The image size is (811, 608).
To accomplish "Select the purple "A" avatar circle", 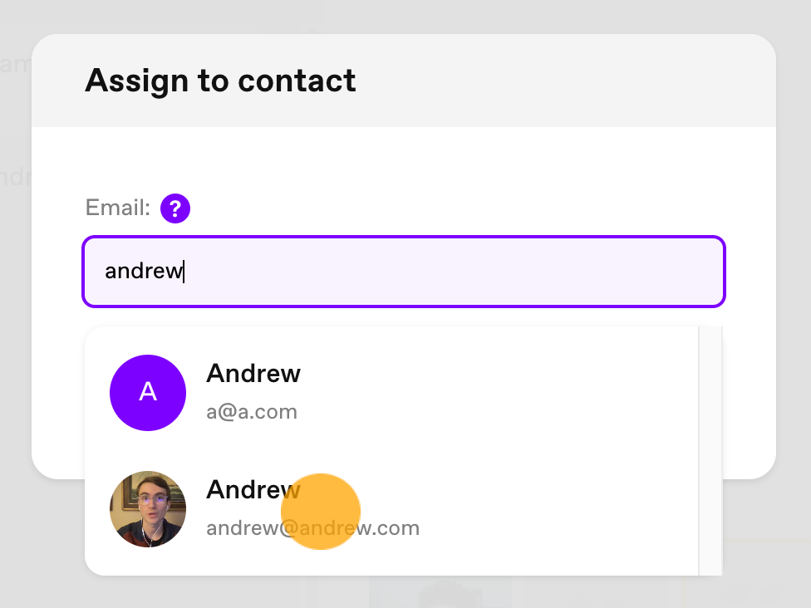I will point(148,392).
